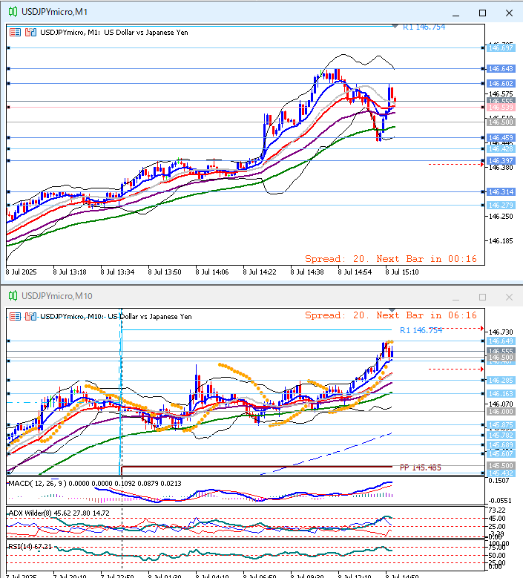Click the '8 Jul 14:22' time axis label

[x=260, y=272]
